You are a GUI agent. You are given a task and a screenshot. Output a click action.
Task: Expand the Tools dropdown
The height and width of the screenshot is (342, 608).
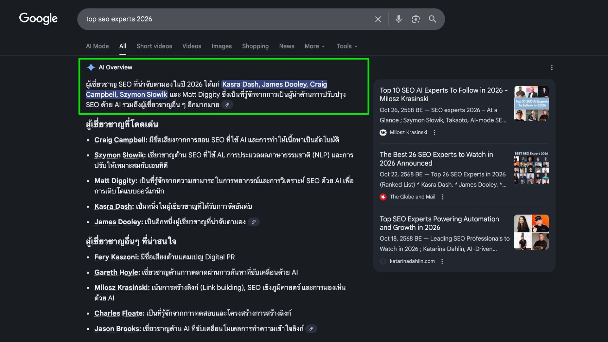pyautogui.click(x=347, y=46)
